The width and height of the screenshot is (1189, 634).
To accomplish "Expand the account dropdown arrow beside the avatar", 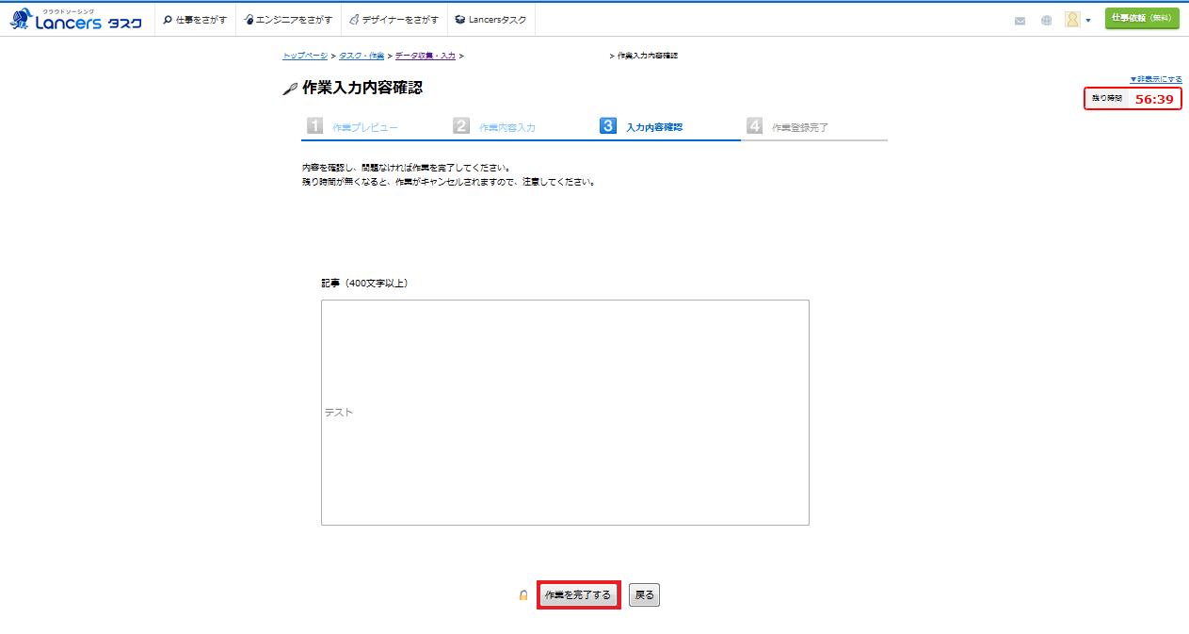I will [x=1088, y=20].
